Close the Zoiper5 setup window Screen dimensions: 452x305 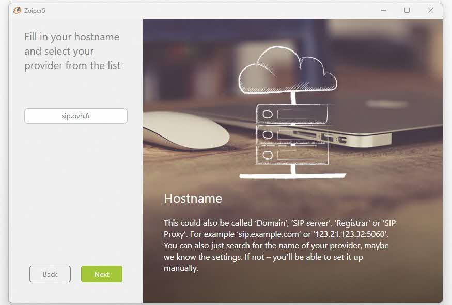pos(430,10)
